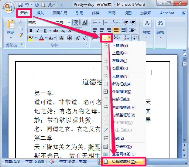Open the 编辑 editing group
Viewport: 189px width, 167px height.
click(x=160, y=29)
